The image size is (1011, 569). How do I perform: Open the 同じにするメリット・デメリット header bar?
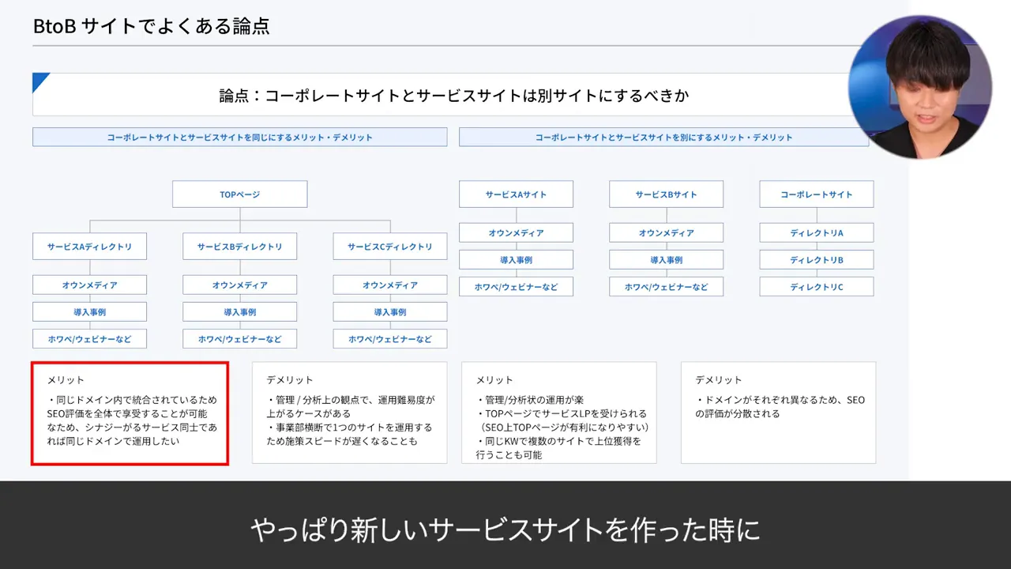(x=239, y=137)
